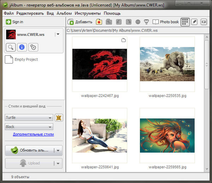Screen dimensions: 212x183
Task: Open the Black style dropdown
Action: (x=29, y=127)
